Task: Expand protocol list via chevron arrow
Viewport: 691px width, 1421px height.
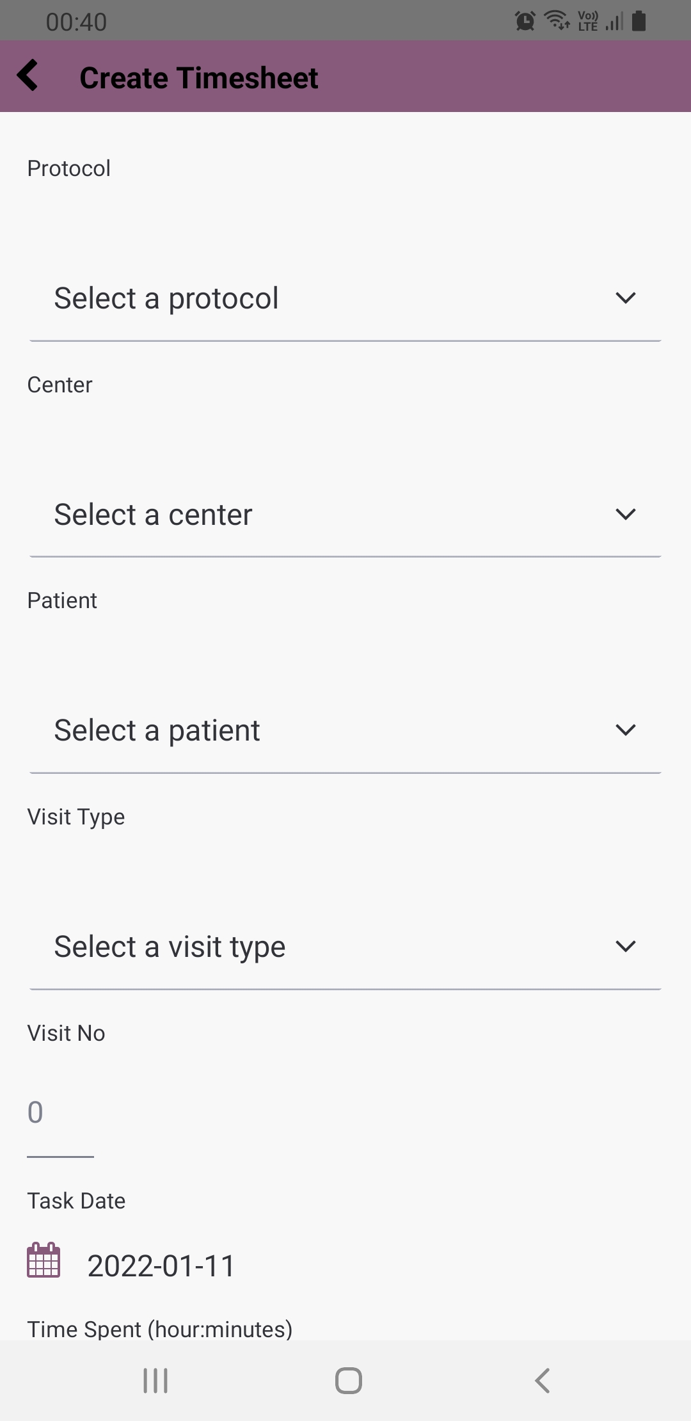Action: tap(625, 298)
